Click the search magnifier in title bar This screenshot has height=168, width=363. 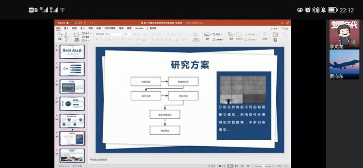coord(282,23)
